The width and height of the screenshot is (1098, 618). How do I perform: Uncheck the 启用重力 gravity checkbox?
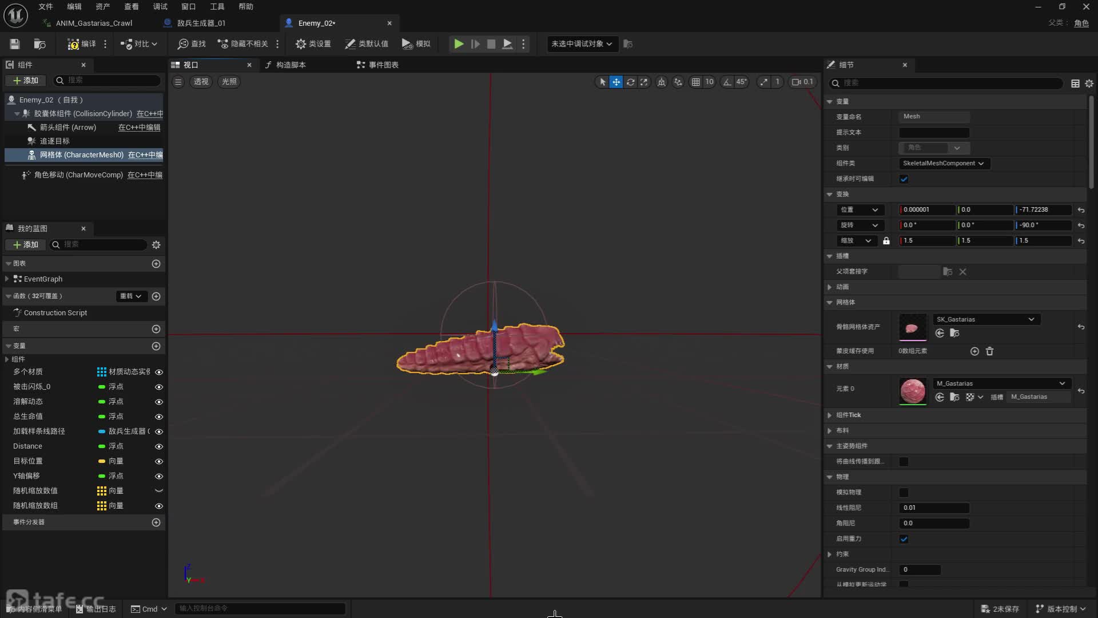[904, 539]
